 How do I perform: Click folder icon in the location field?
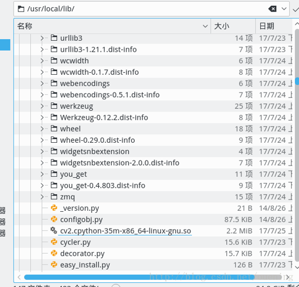coord(21,9)
